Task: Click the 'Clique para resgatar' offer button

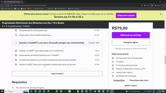Action: point(126,16)
